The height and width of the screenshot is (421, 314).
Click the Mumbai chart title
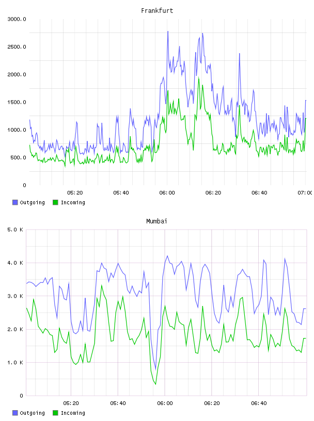tap(156, 221)
